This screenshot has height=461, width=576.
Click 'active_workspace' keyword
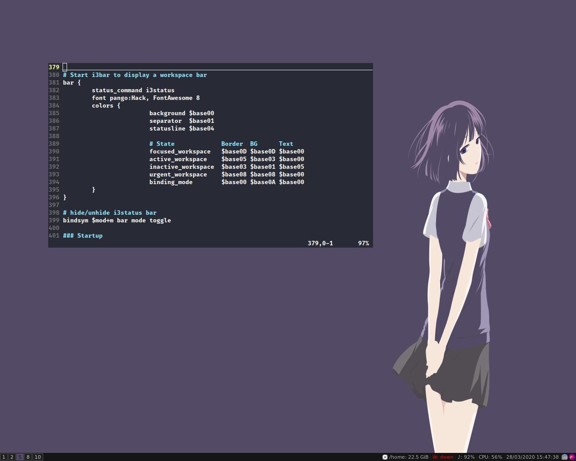(178, 159)
